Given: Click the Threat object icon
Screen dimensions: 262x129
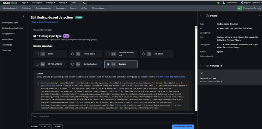Looking at the screenshot, I should pos(78,54).
